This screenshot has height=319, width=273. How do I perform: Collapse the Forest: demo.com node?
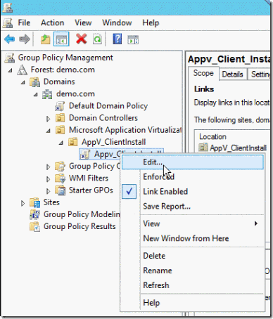point(10,70)
